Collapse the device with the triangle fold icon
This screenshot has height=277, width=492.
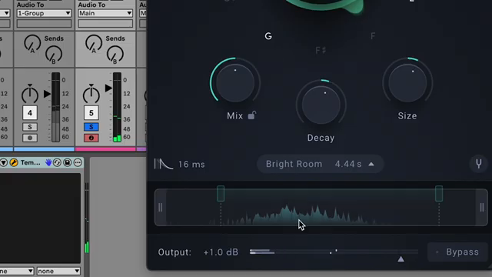[4, 162]
